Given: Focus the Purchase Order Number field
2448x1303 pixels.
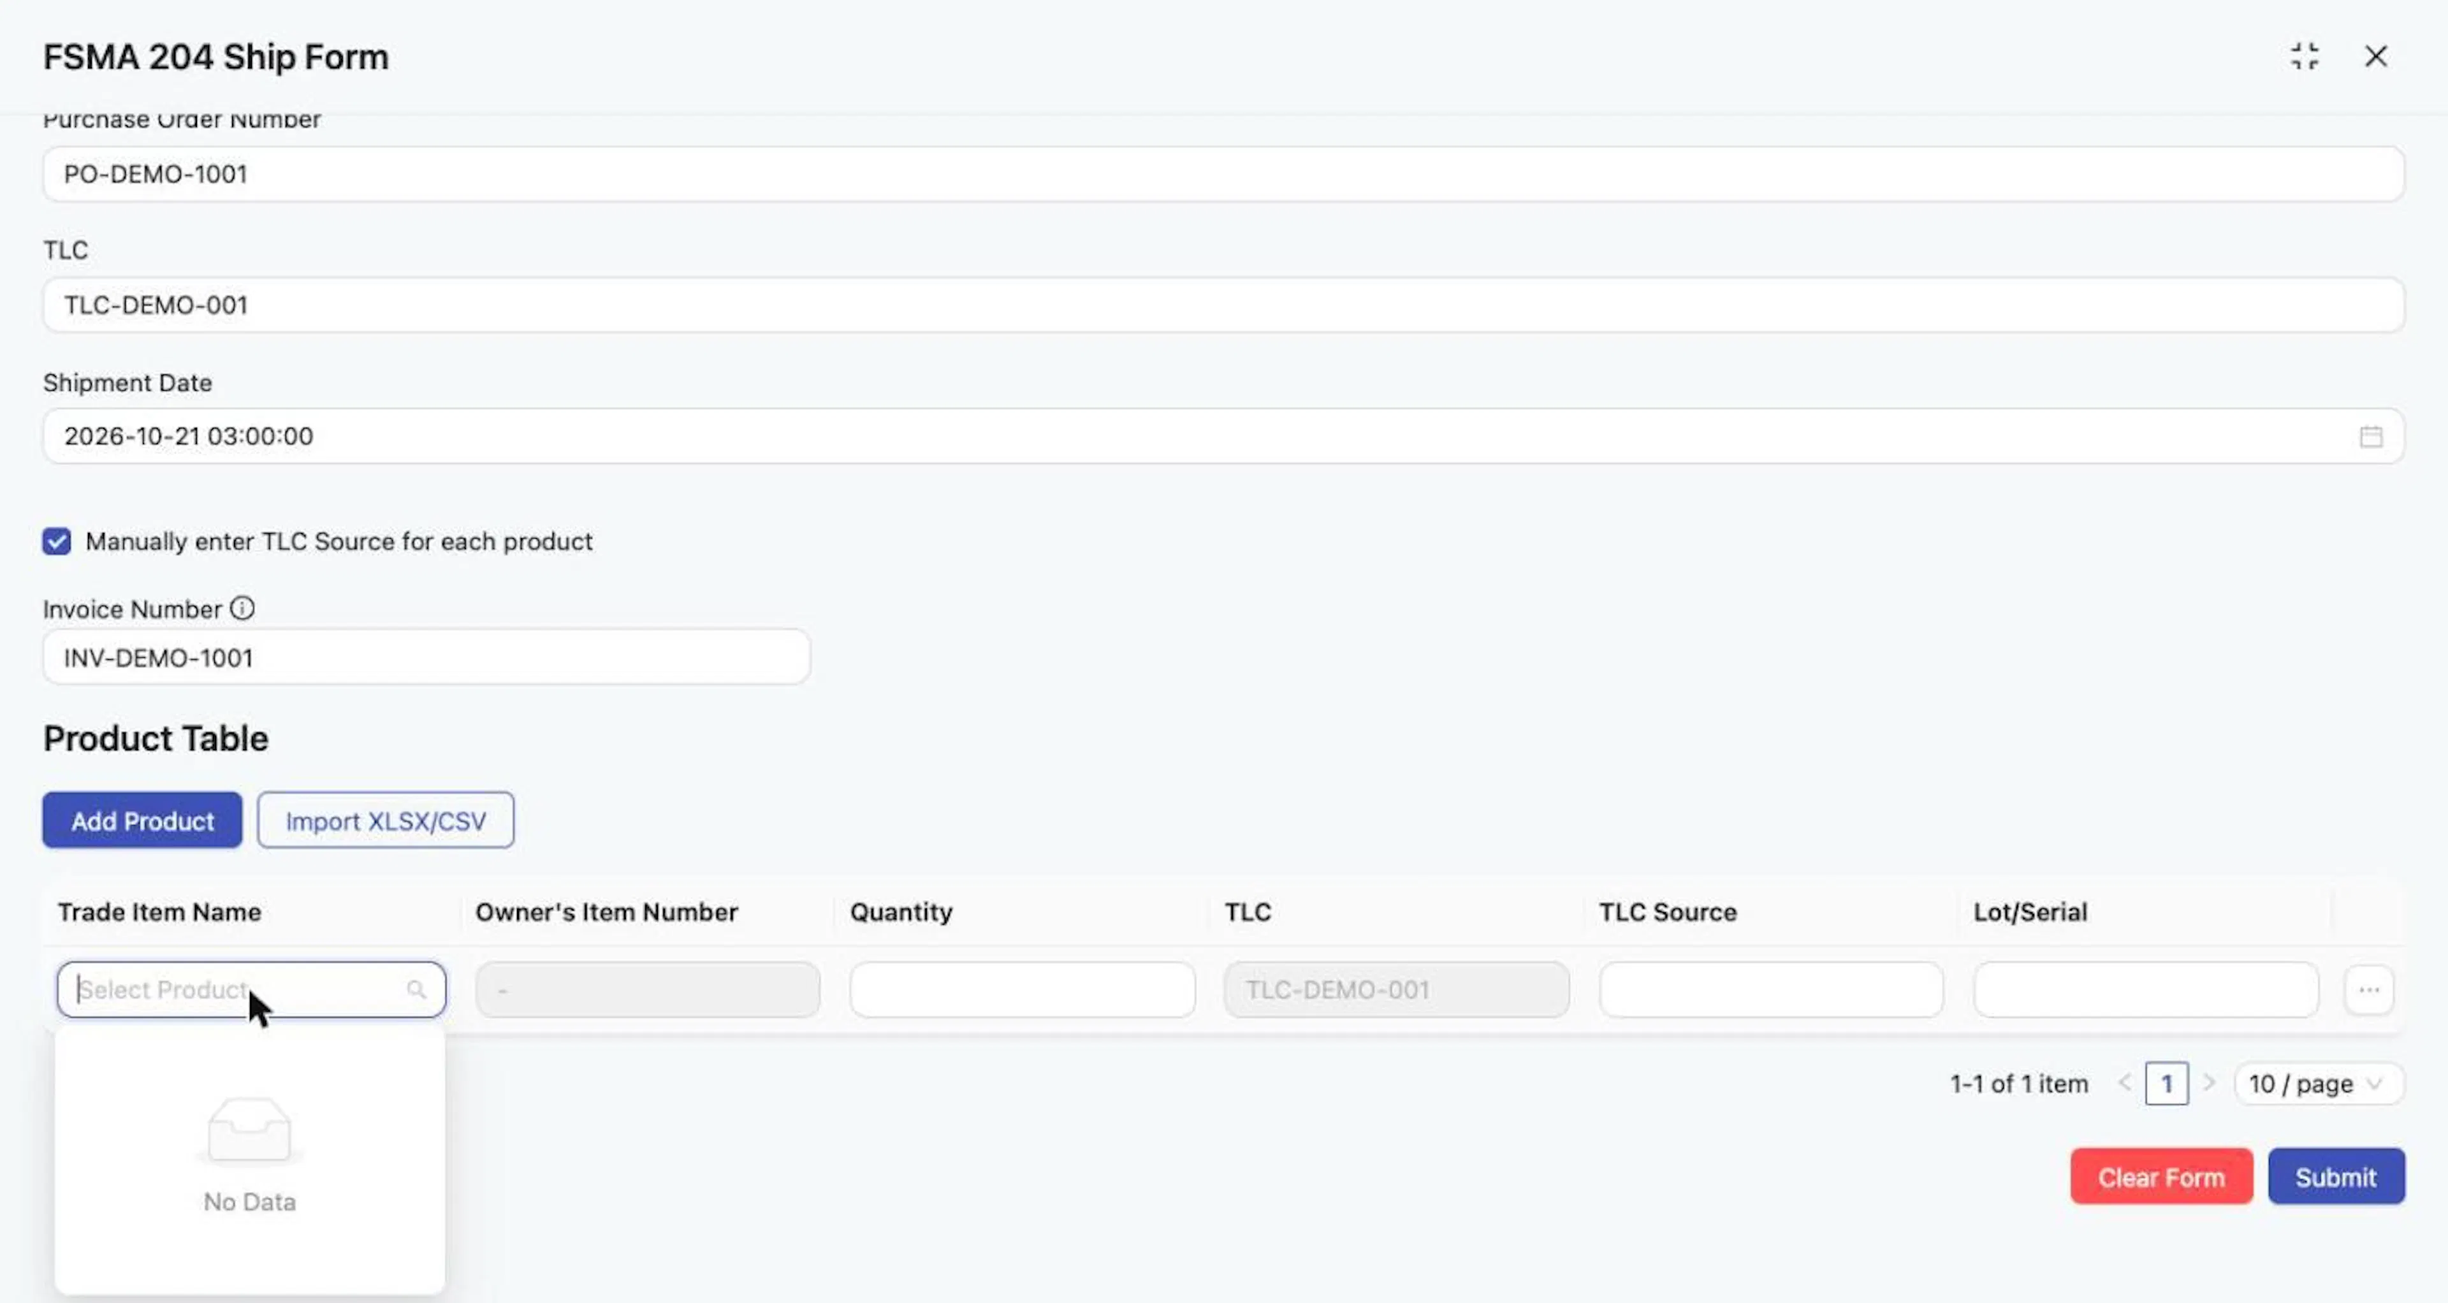Looking at the screenshot, I should 1224,174.
